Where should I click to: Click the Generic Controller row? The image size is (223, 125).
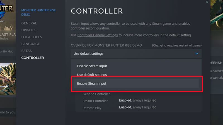[x=96, y=94]
